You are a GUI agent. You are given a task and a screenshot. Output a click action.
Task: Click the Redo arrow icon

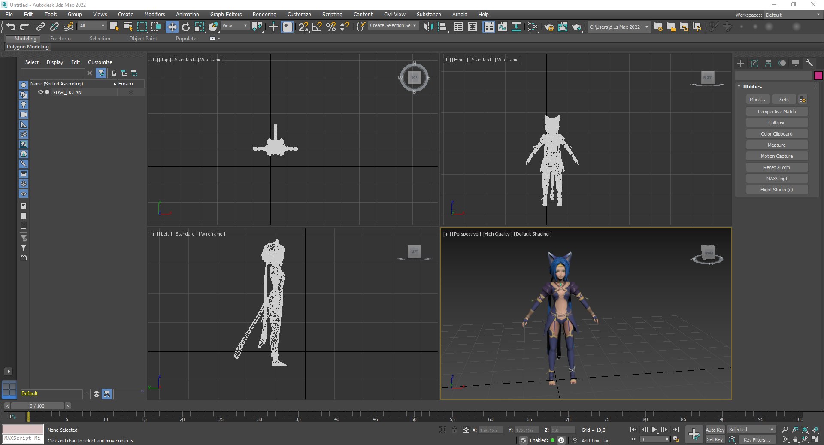point(24,27)
